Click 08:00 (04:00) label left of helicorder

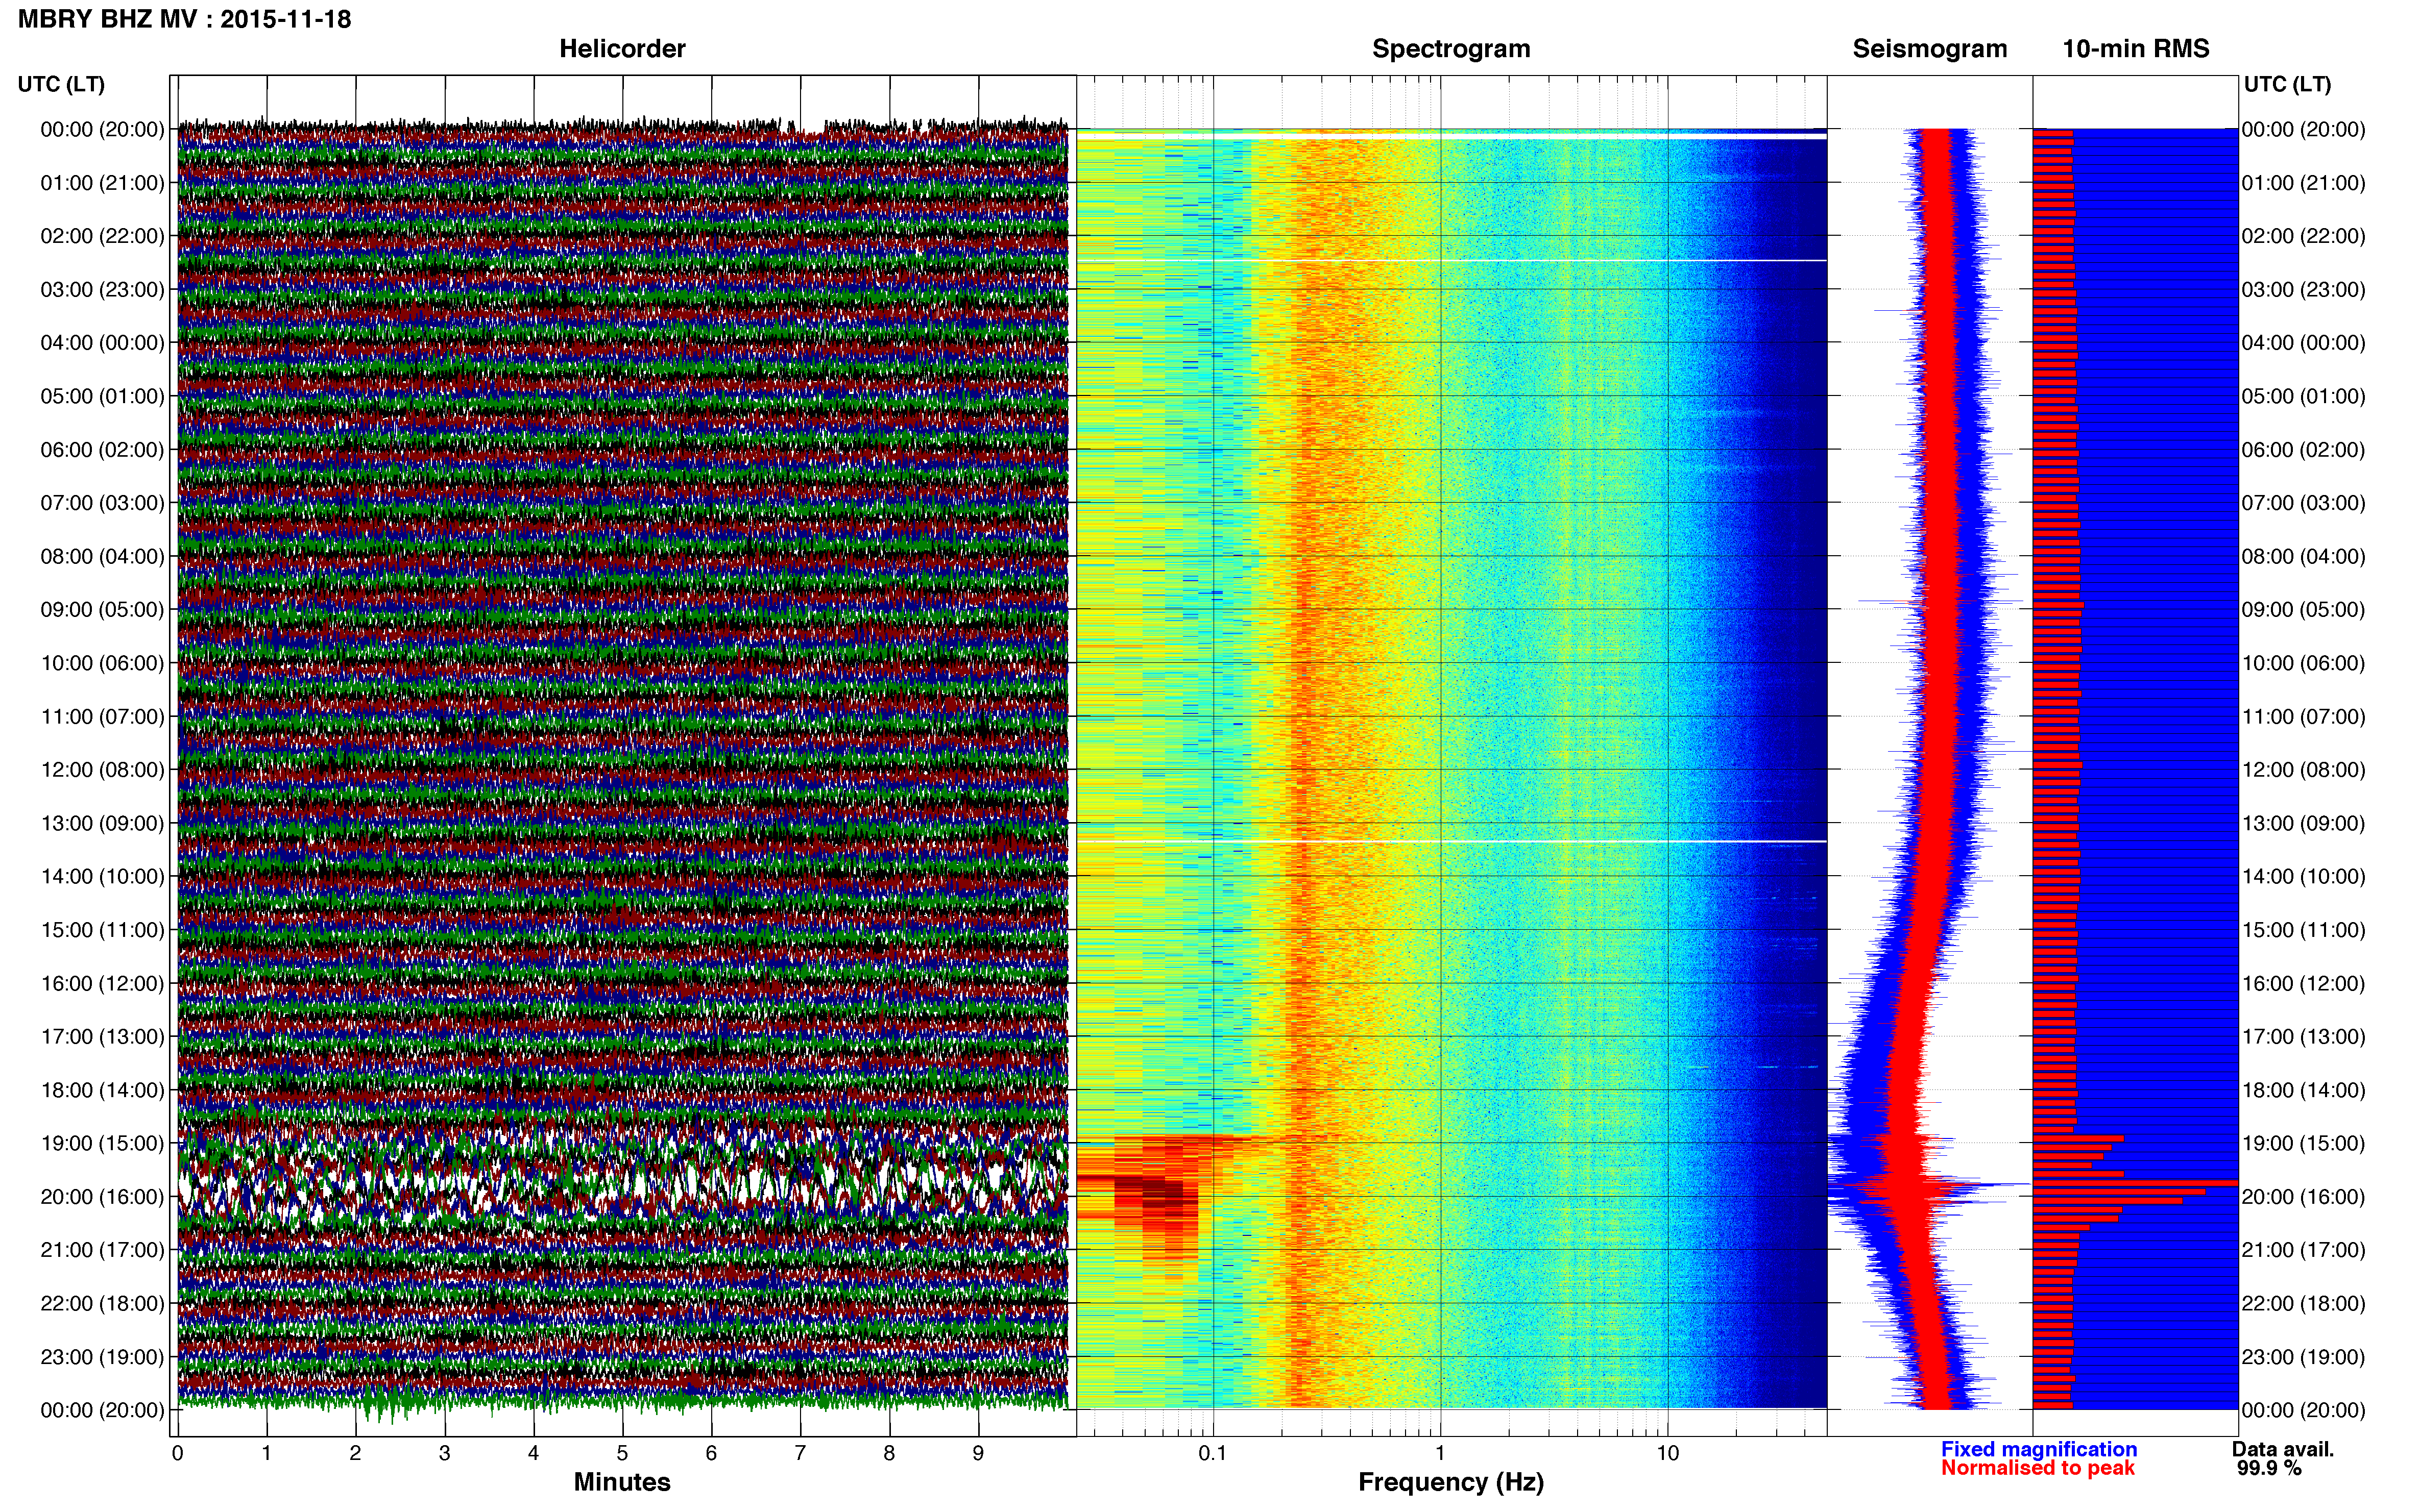click(x=102, y=556)
